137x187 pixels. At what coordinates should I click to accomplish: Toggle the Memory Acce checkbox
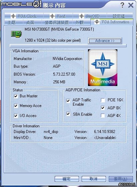(16, 106)
